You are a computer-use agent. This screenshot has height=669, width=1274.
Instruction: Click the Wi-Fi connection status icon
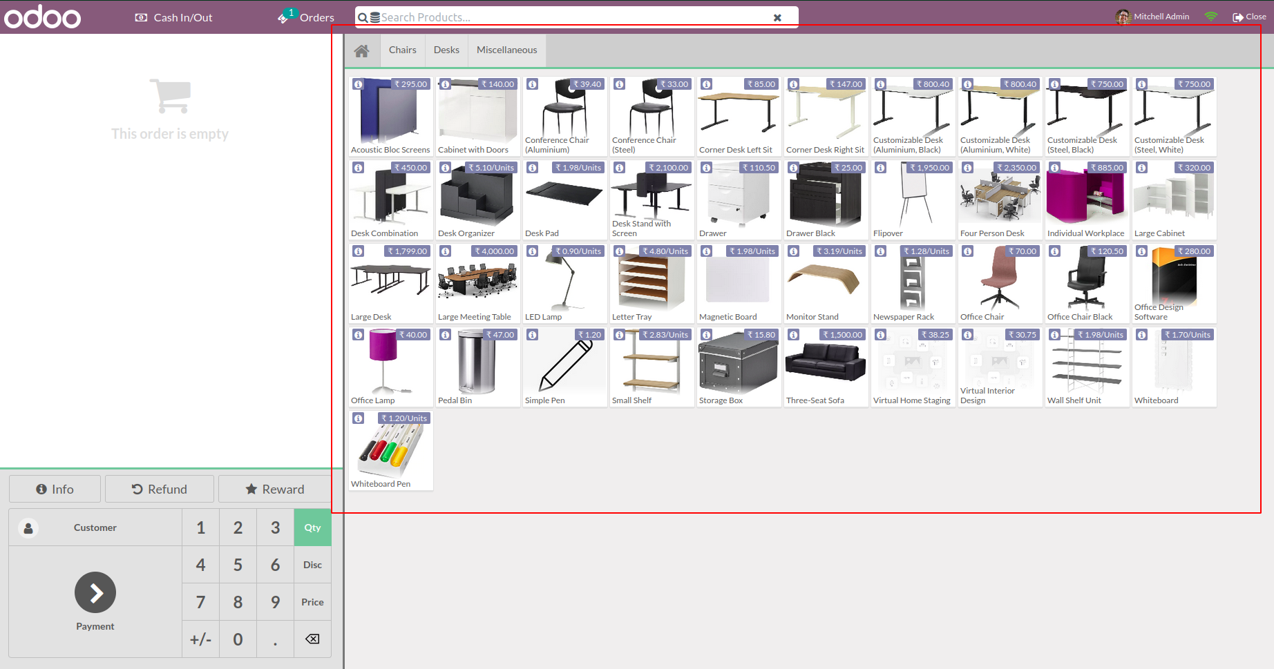click(x=1210, y=17)
